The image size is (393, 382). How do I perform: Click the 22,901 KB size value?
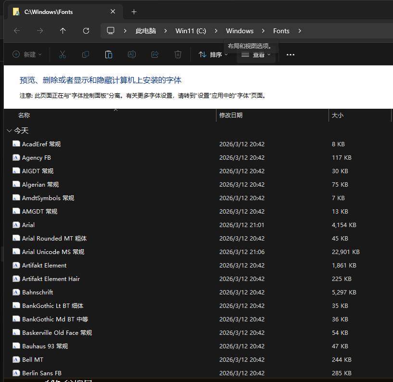tap(346, 252)
